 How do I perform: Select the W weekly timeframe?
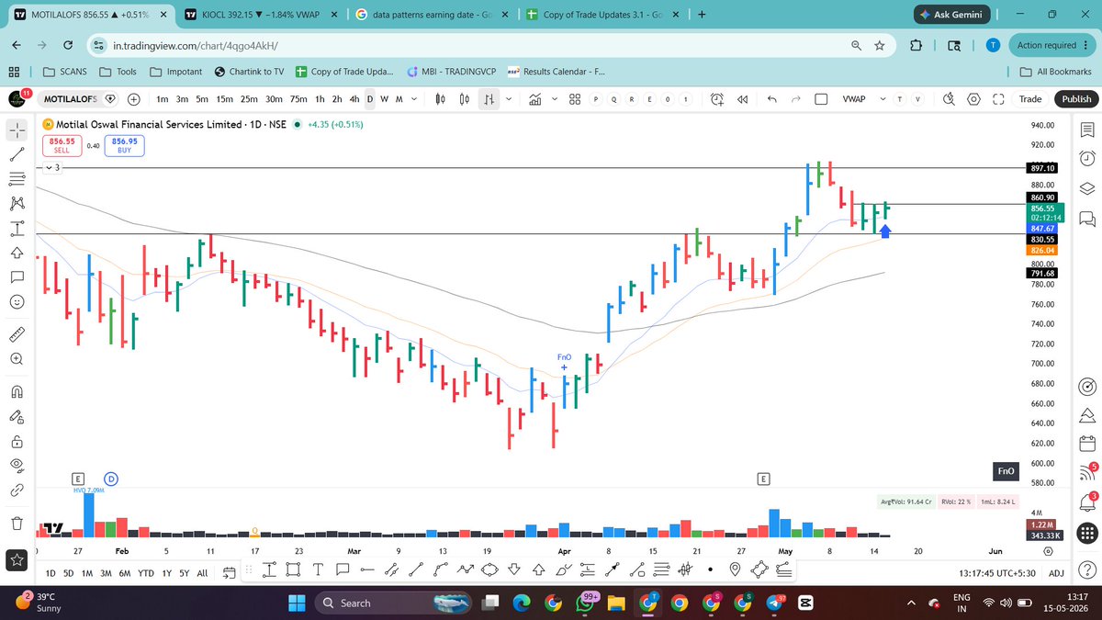(x=384, y=99)
